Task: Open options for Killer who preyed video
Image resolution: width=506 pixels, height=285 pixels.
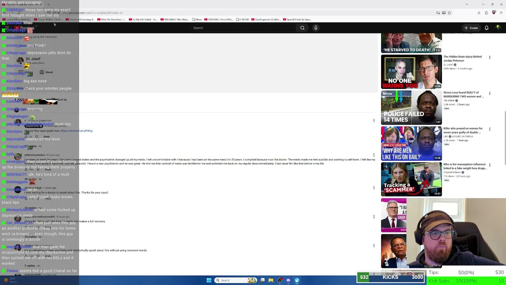Action: click(x=490, y=129)
